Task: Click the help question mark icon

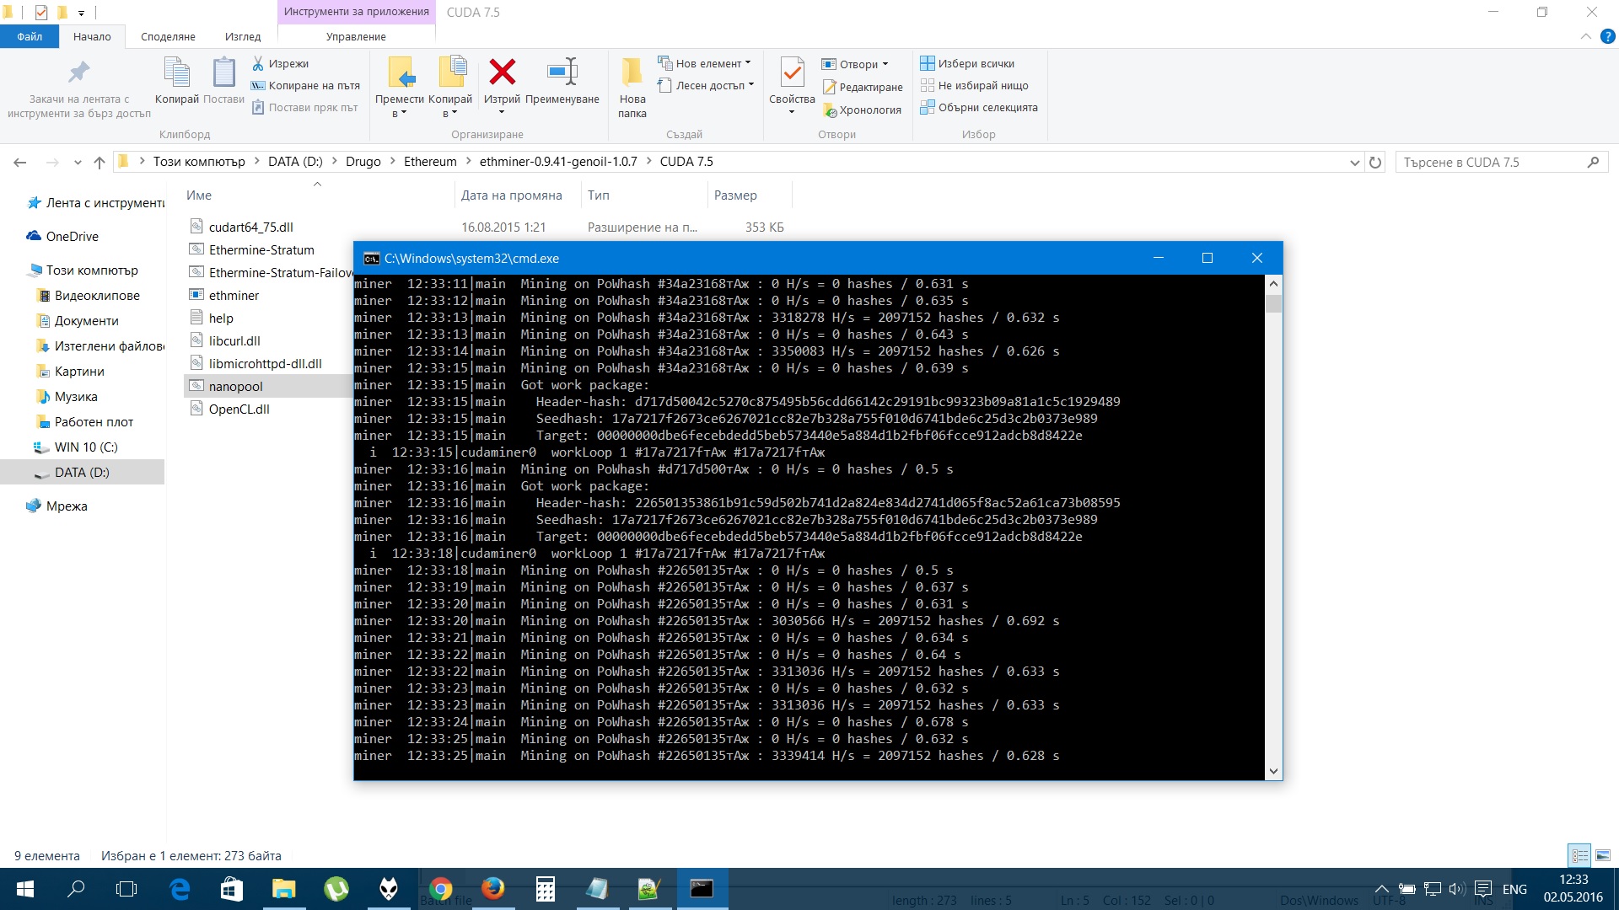Action: coord(1608,36)
